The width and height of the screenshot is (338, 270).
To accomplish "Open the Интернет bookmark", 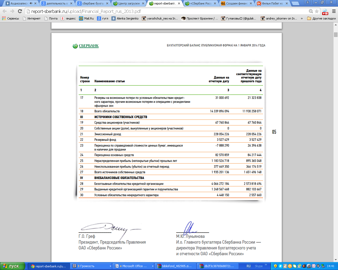I will click(32, 18).
